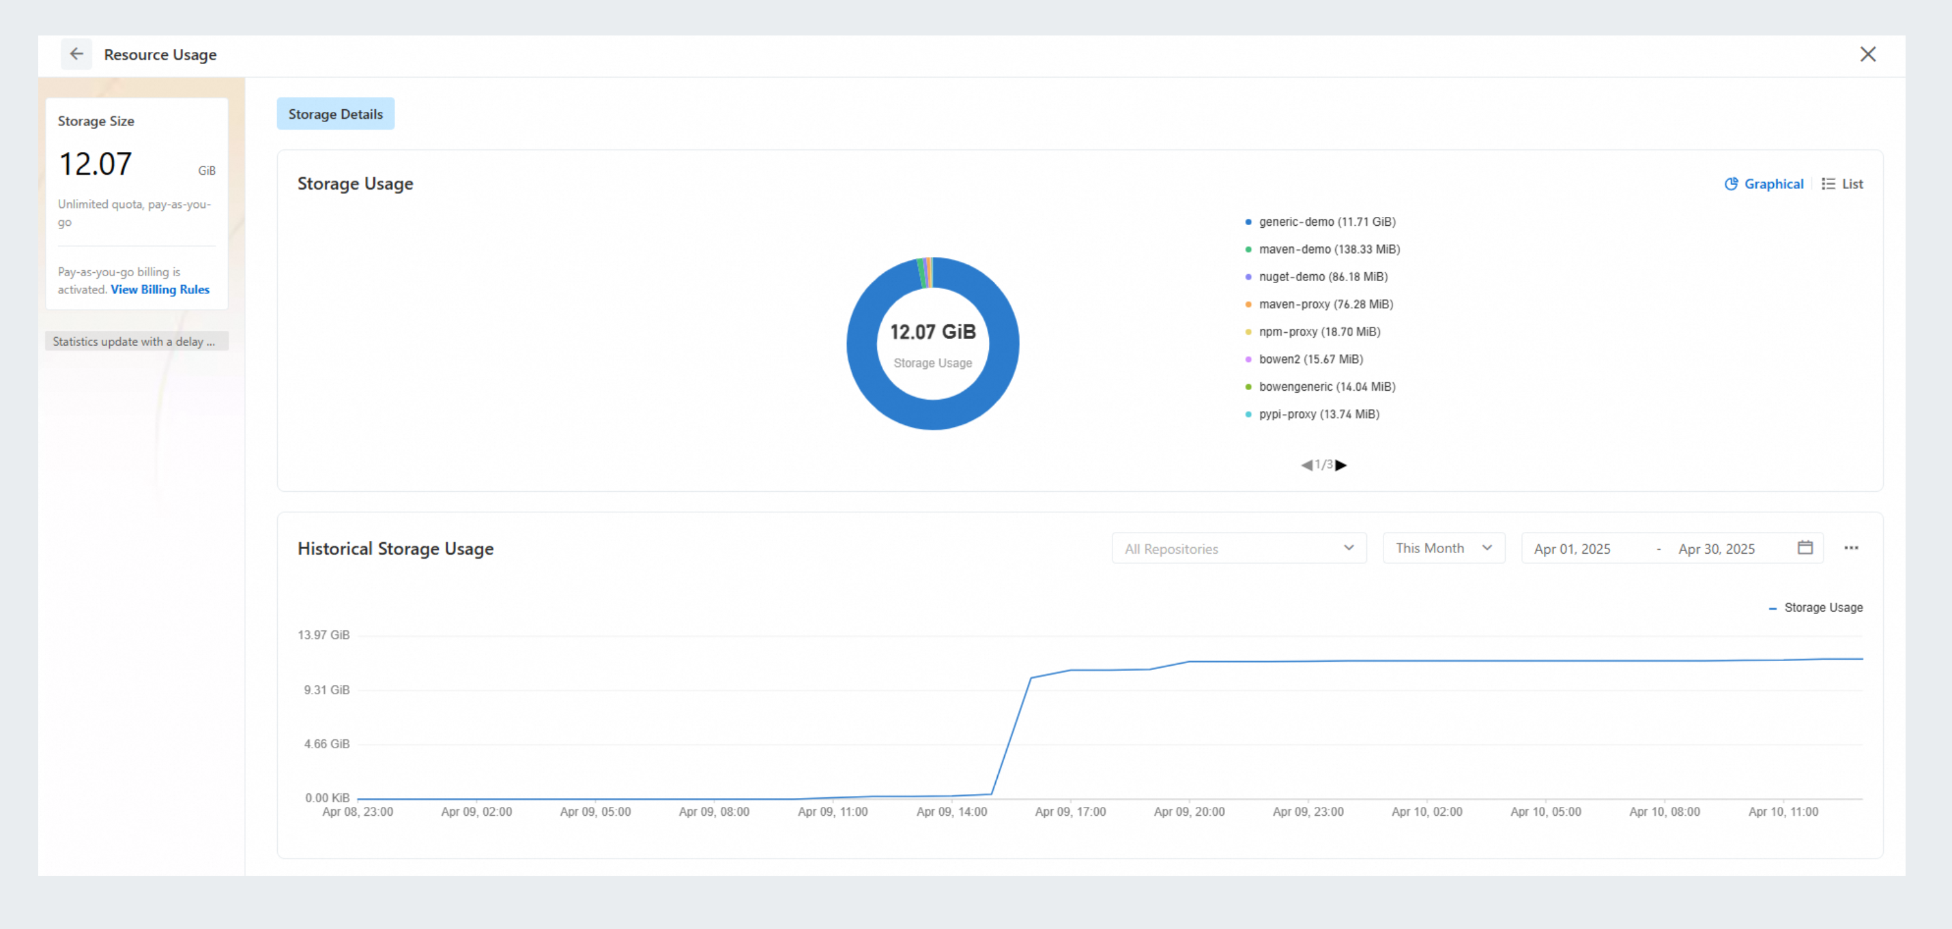Viewport: 1952px width, 929px height.
Task: Open the three-dot more options menu
Action: coord(1850,548)
